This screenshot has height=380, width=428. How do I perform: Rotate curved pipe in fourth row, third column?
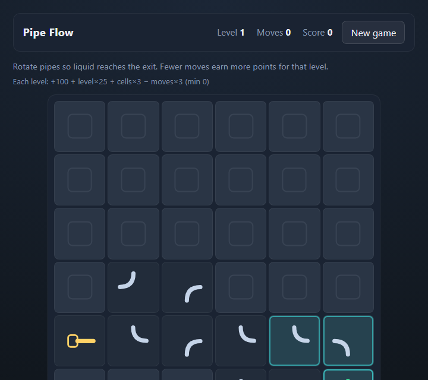point(187,287)
